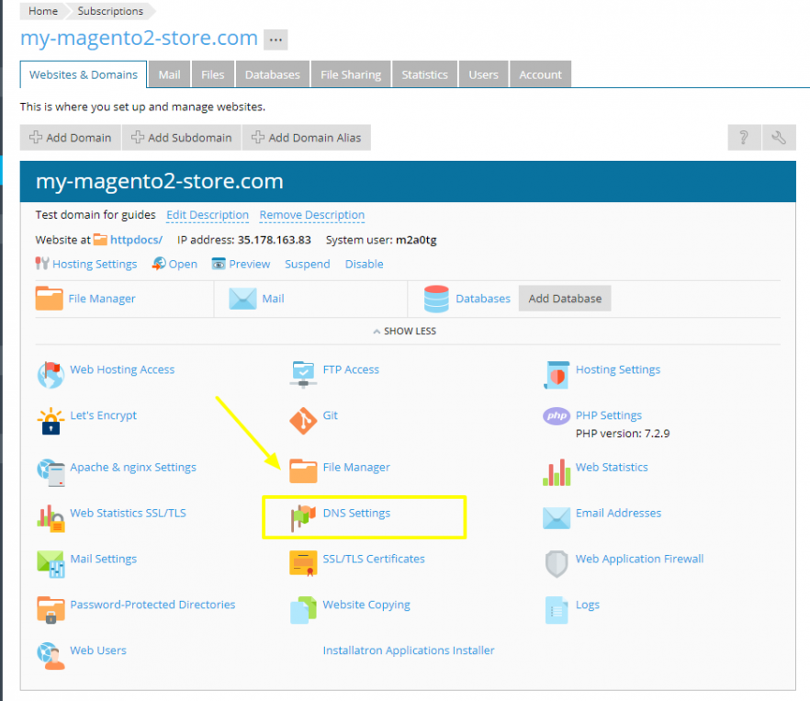Click the Let's Encrypt sun-lock icon
This screenshot has height=701, width=810.
[x=51, y=421]
